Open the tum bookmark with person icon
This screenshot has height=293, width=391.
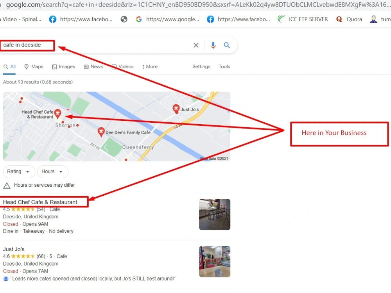click(380, 19)
